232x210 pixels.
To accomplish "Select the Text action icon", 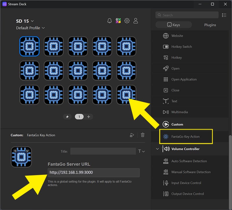I will pos(166,101).
